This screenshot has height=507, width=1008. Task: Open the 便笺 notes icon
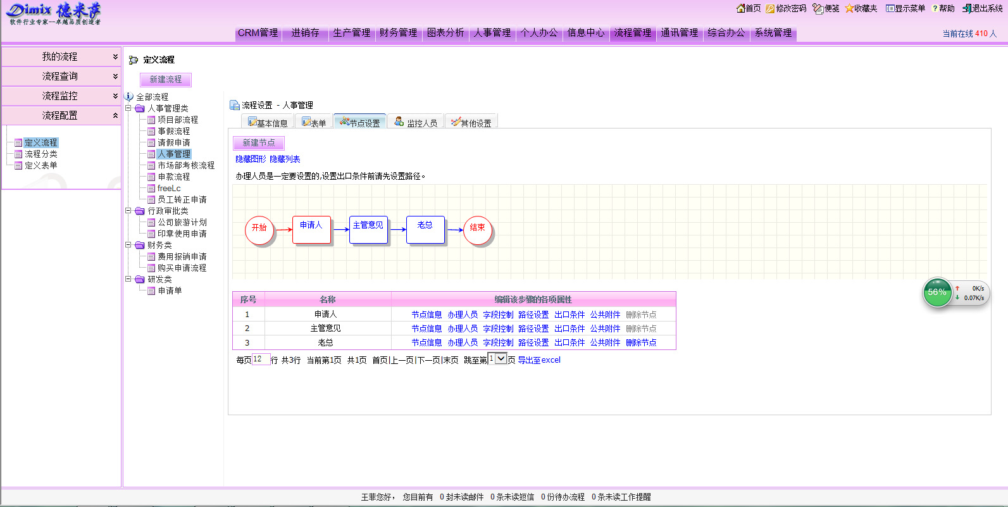pyautogui.click(x=818, y=8)
